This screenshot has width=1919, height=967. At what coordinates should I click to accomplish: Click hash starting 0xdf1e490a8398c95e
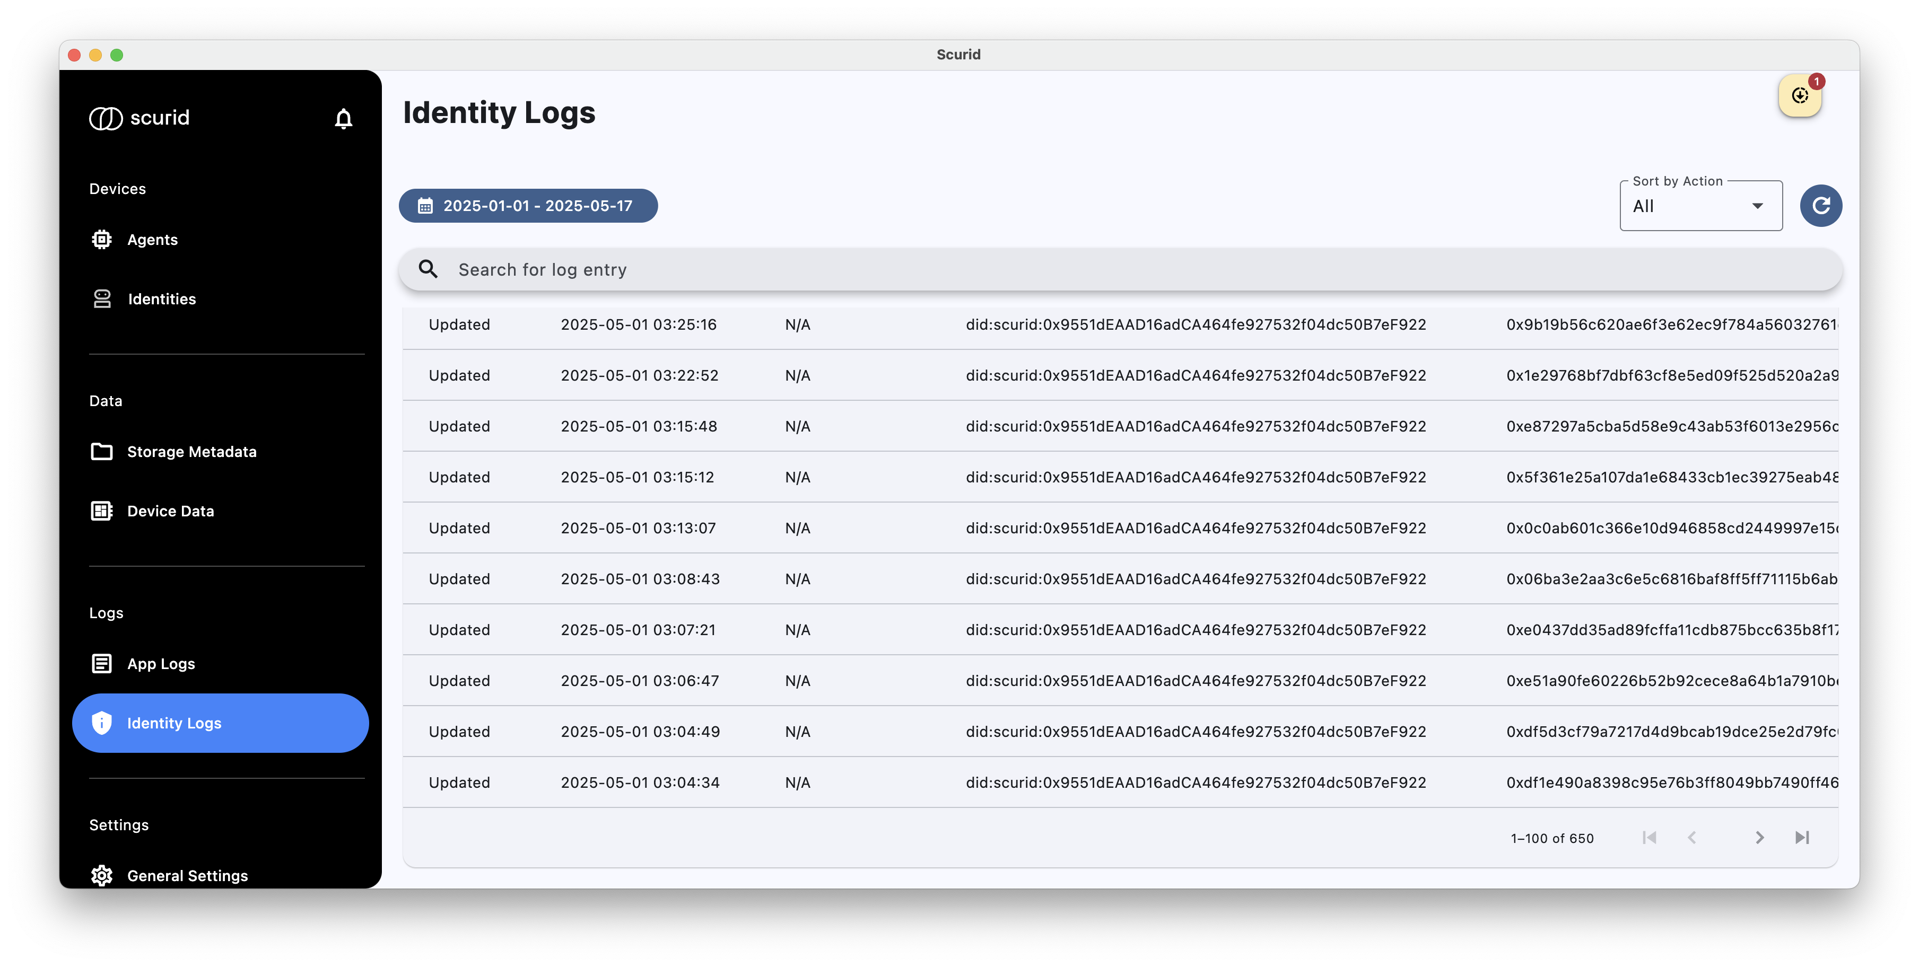[x=1672, y=783]
